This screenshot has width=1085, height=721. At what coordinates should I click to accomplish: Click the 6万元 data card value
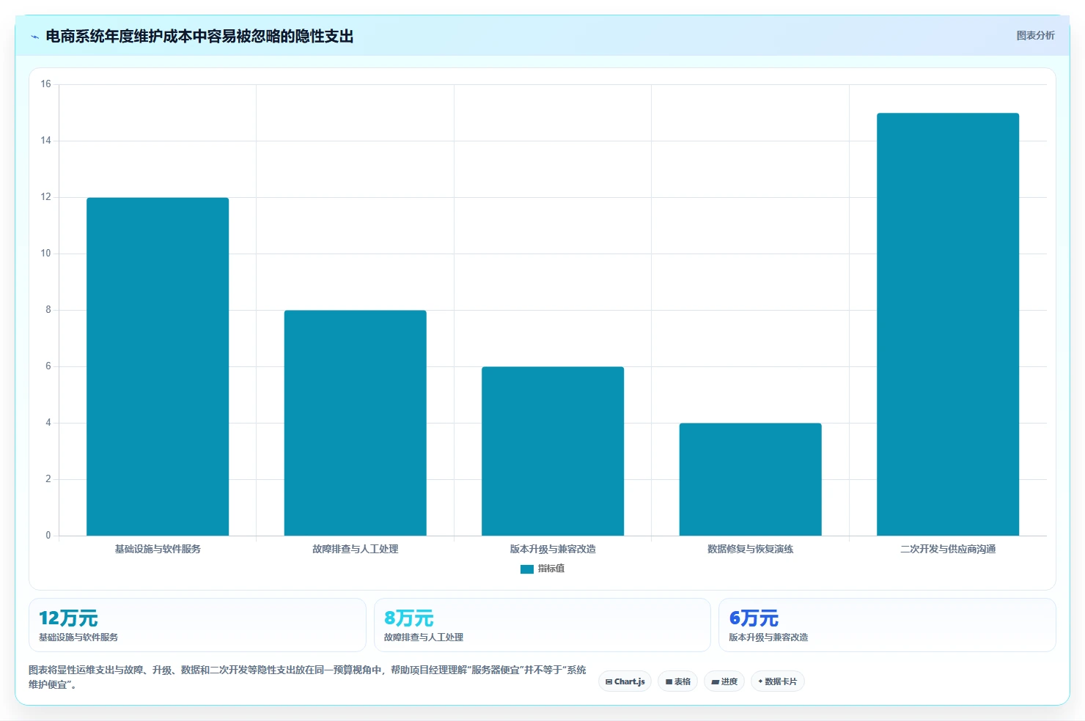click(754, 618)
